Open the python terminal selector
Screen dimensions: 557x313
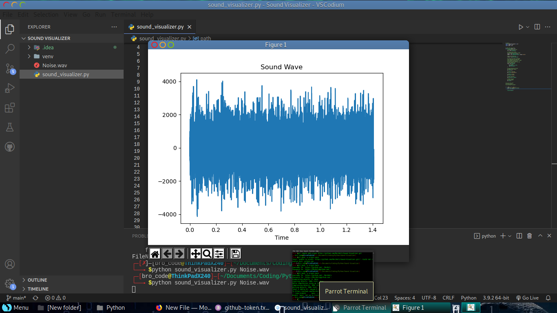485,236
